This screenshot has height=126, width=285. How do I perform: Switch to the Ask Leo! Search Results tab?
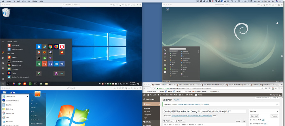pos(188,85)
